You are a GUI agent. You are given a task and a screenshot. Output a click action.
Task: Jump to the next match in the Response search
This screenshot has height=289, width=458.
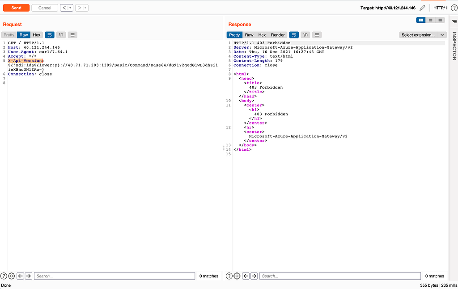point(254,276)
